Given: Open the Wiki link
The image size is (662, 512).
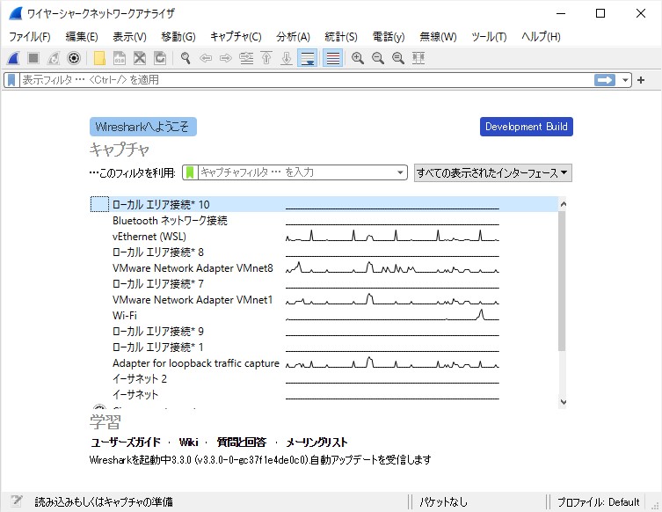Looking at the screenshot, I should 188,443.
